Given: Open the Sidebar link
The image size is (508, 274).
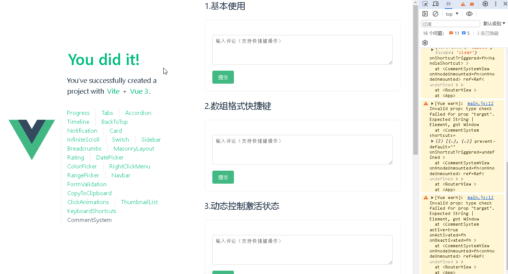Looking at the screenshot, I should coord(151,140).
